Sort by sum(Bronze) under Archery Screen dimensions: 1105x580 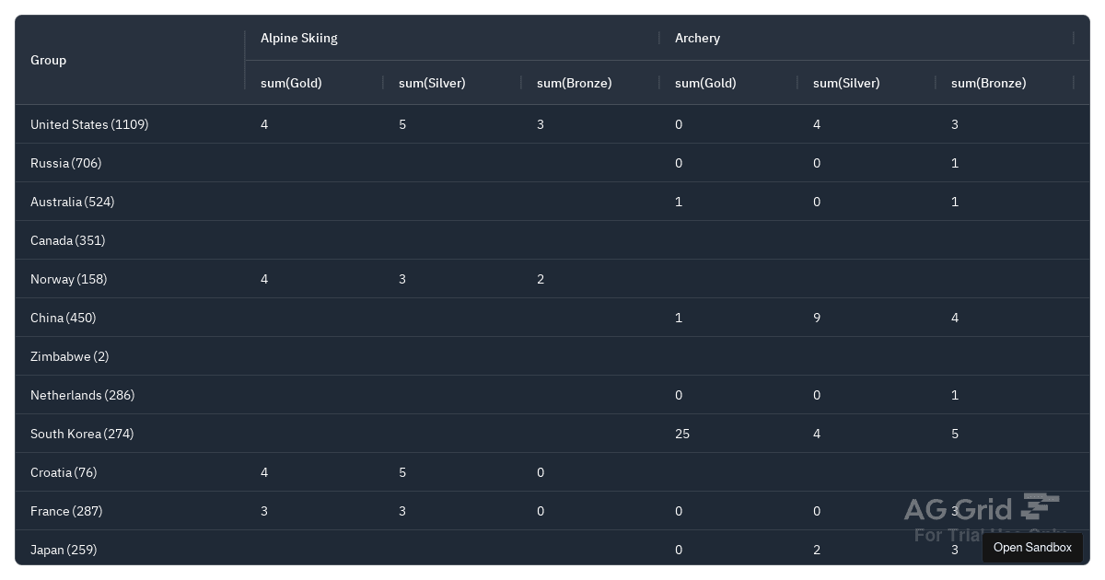pyautogui.click(x=1005, y=83)
